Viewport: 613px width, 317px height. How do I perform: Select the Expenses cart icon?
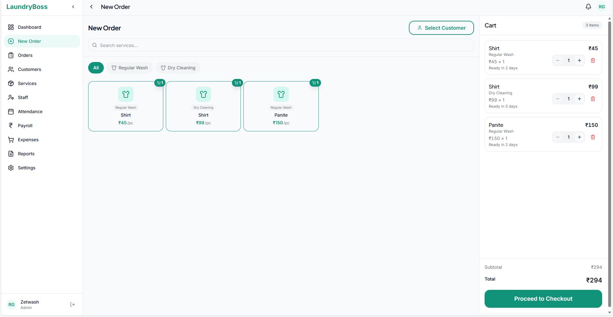(x=11, y=140)
